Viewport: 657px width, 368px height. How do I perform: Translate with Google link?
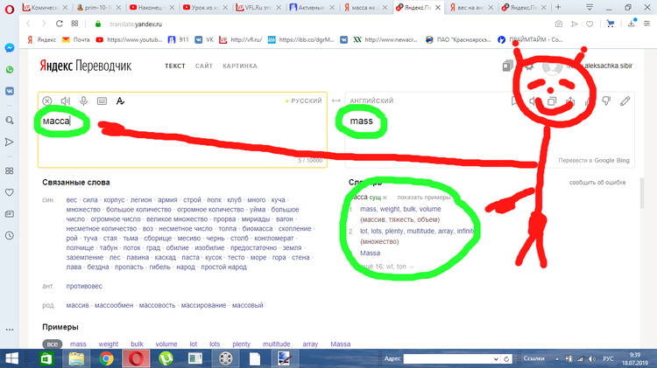pos(604,161)
